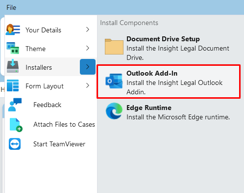Run Document Drive Setup installer

(169, 48)
